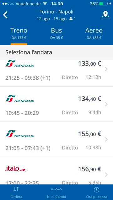Viewport: 113px width, 200px height.
Task: Select the 10:45 - 20:29 train
Action: point(56,104)
